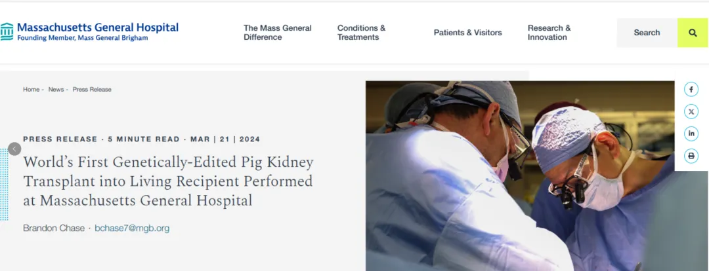Screen dimensions: 709x271
Task: Expand Research & Innovation menu
Action: (x=549, y=33)
